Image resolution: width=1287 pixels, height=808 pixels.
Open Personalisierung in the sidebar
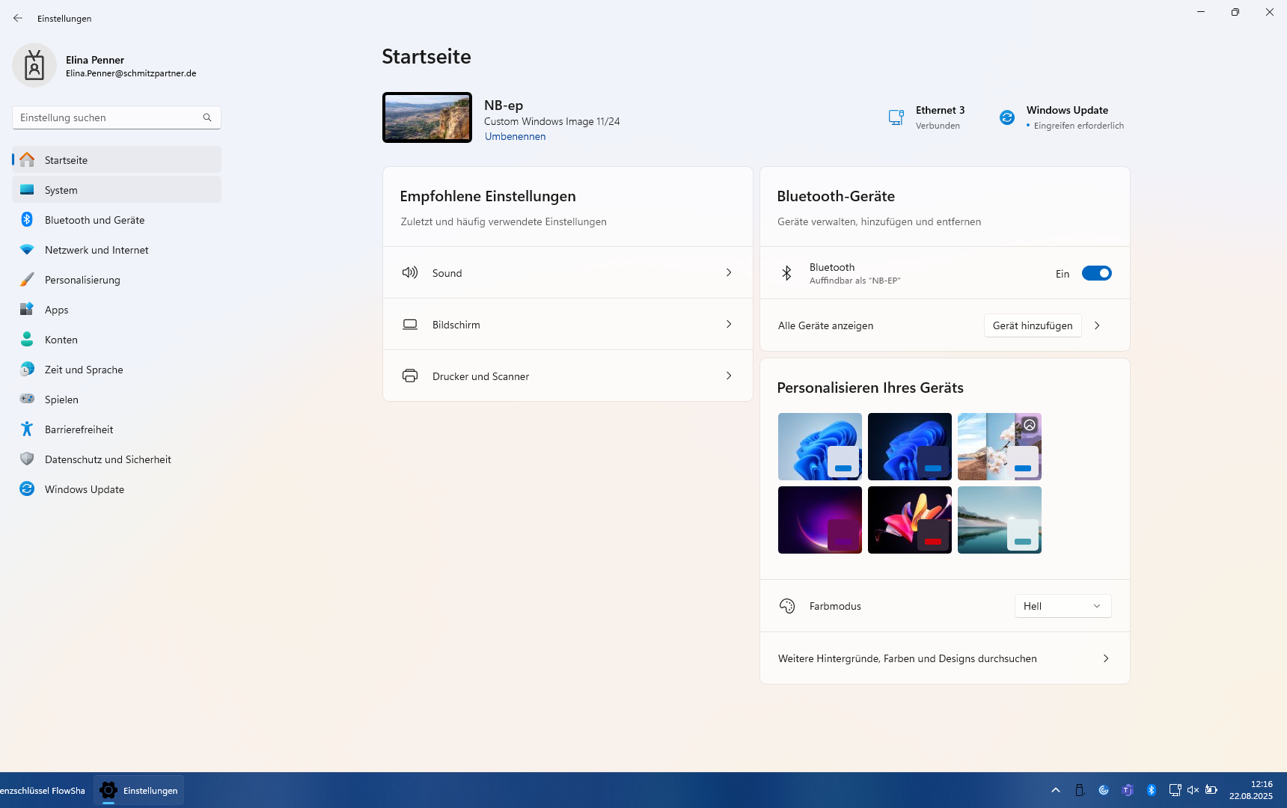click(x=82, y=280)
